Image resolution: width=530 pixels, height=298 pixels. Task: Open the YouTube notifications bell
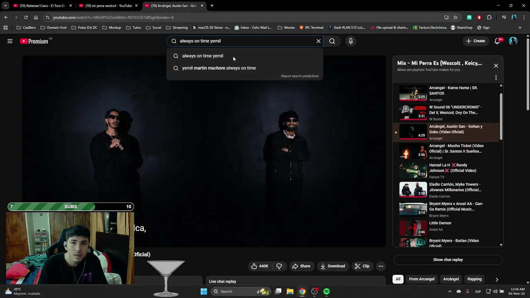click(x=498, y=41)
